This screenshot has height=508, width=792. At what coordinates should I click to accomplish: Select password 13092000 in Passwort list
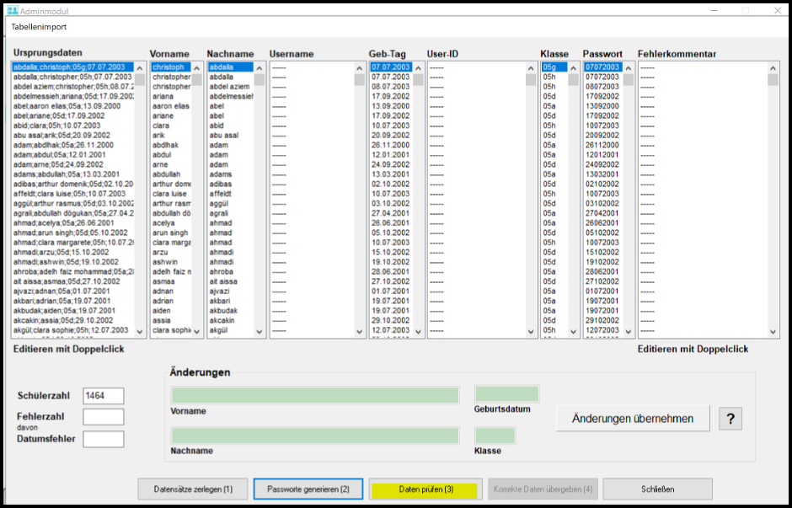pyautogui.click(x=602, y=106)
